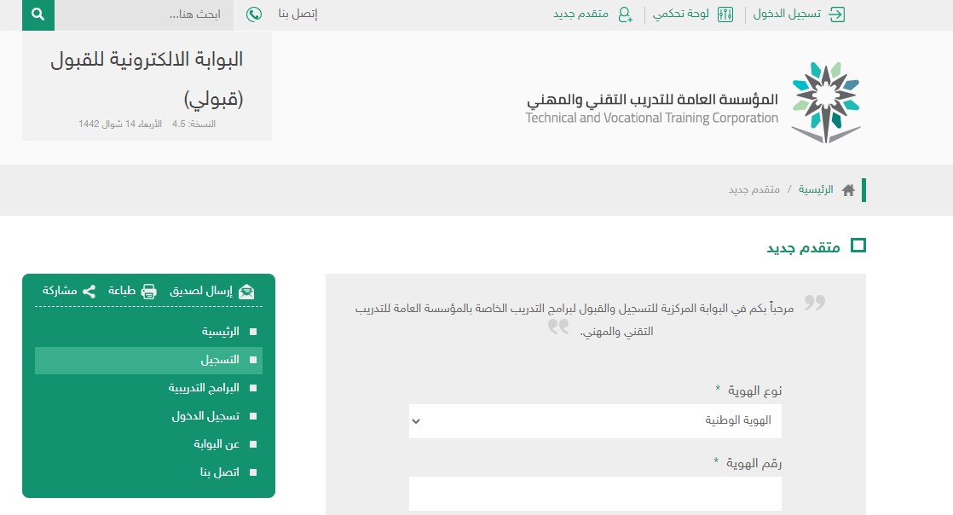Click the square icon beside متقدم جديد heading

[858, 246]
